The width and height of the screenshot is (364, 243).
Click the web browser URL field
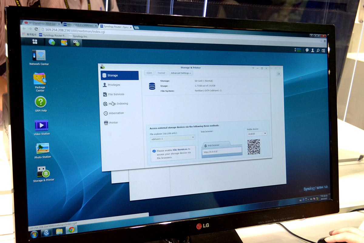(221, 152)
